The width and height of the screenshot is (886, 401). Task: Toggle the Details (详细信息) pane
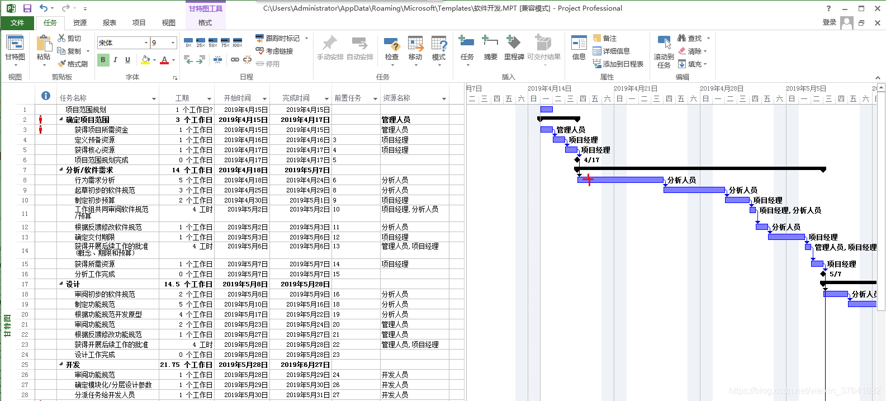(x=611, y=51)
